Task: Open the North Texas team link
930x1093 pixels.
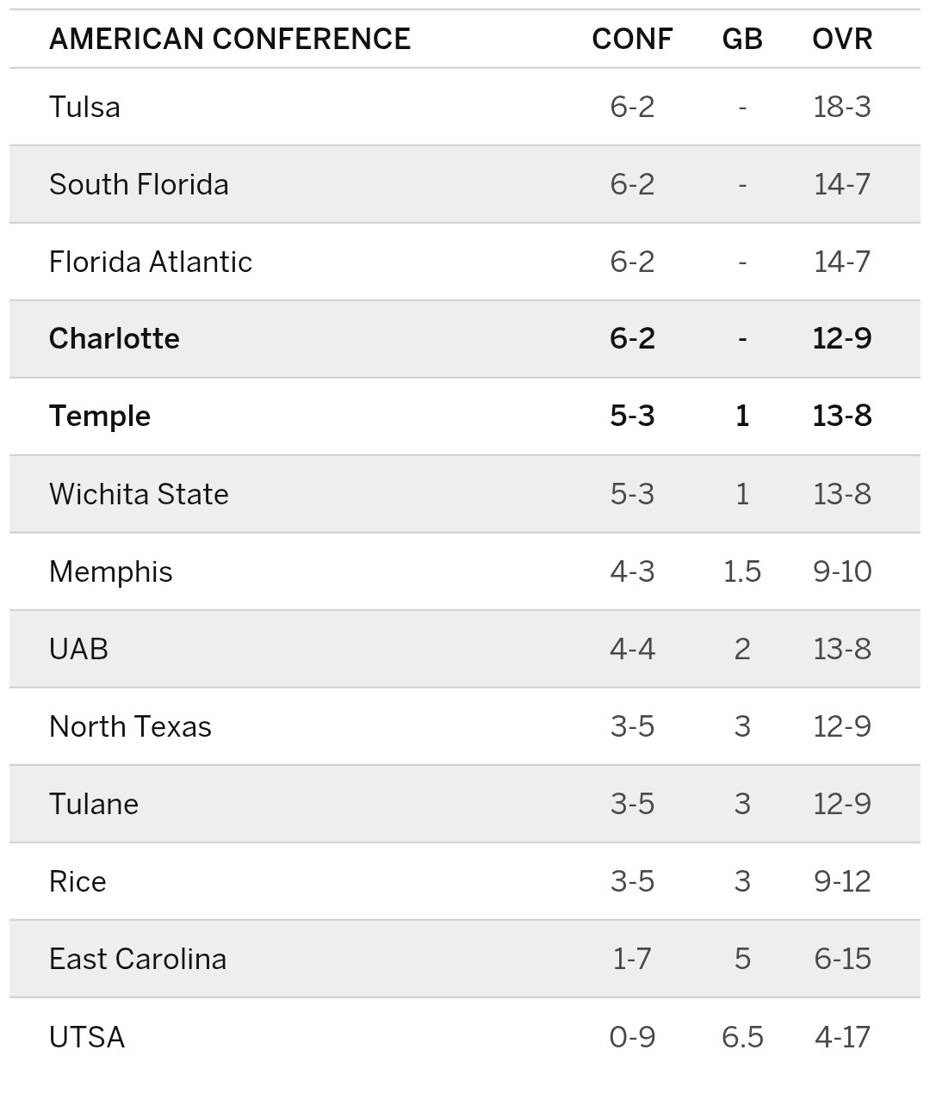Action: click(130, 726)
